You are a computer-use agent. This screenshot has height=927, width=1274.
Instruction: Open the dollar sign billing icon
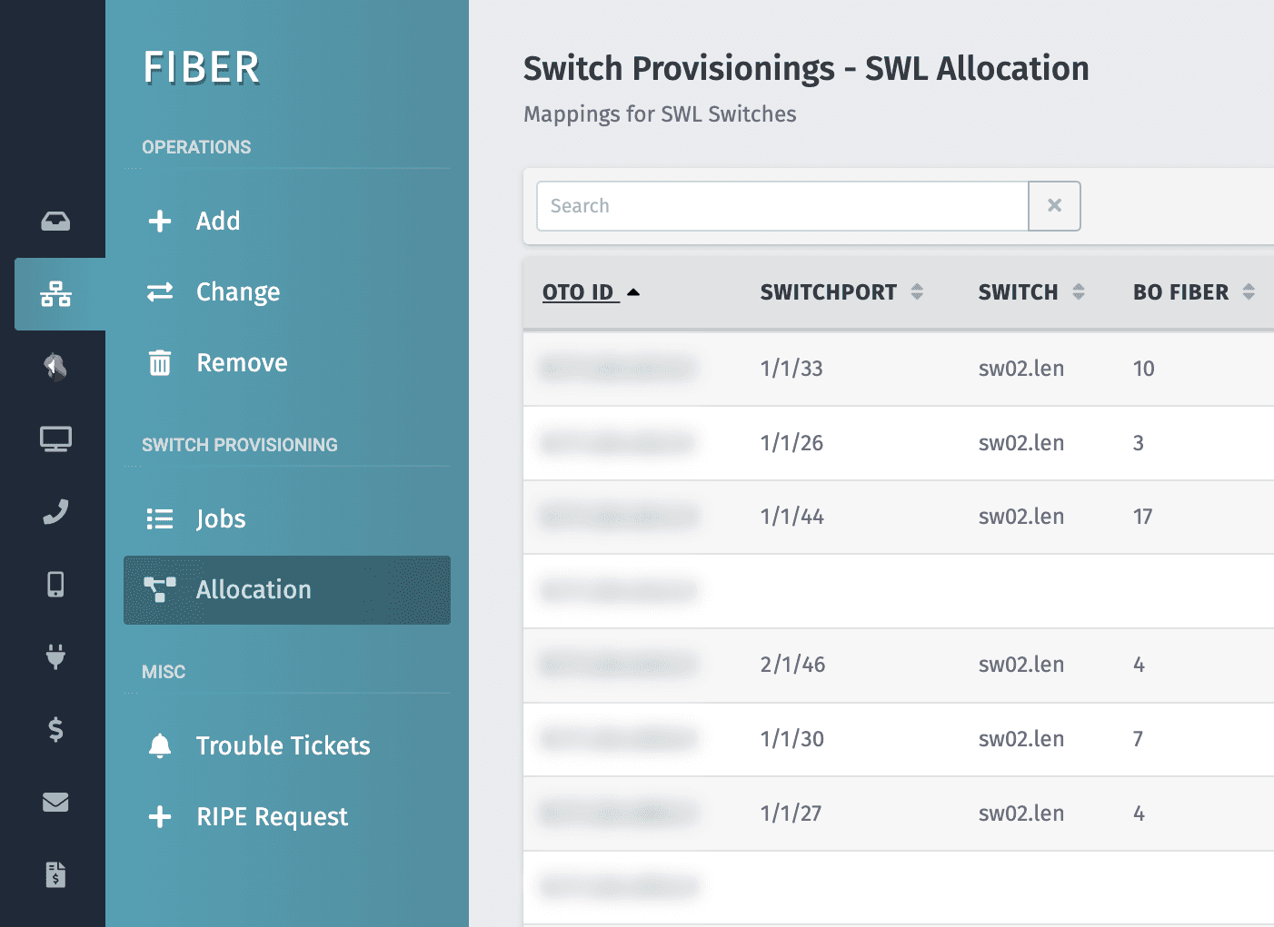55,729
